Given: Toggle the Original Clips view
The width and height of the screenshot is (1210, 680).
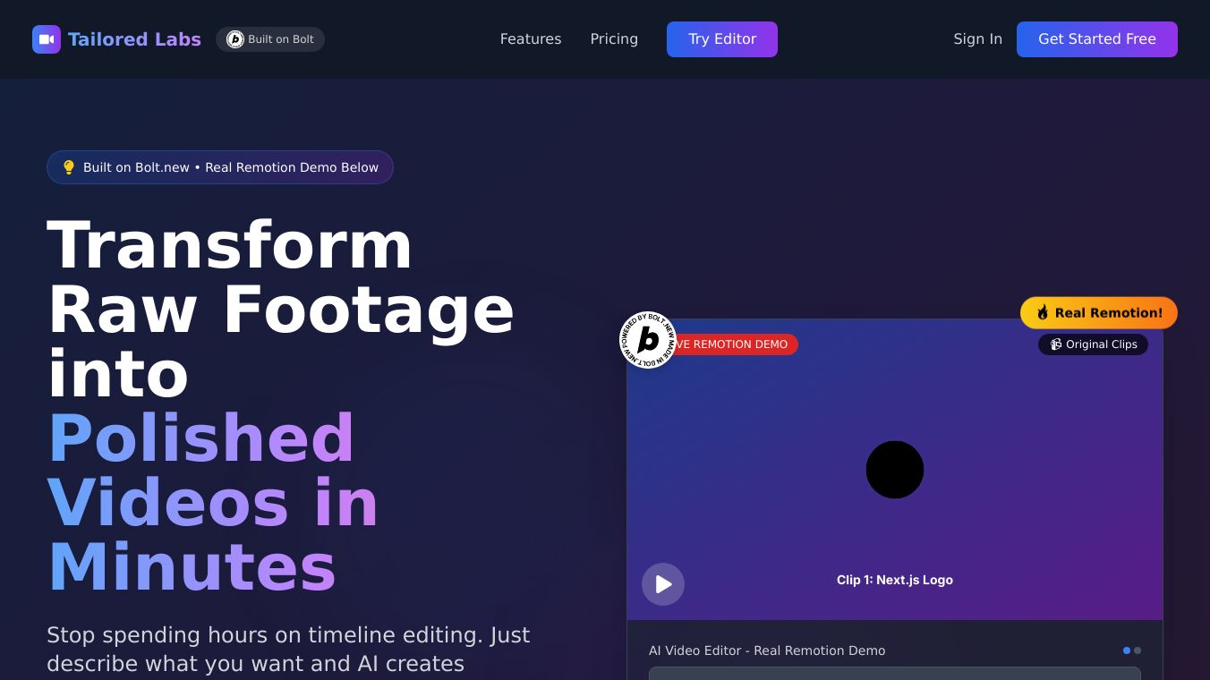Looking at the screenshot, I should 1093,344.
